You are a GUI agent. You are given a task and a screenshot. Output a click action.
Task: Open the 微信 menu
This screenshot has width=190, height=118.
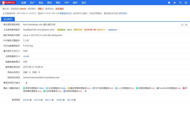(58, 3)
